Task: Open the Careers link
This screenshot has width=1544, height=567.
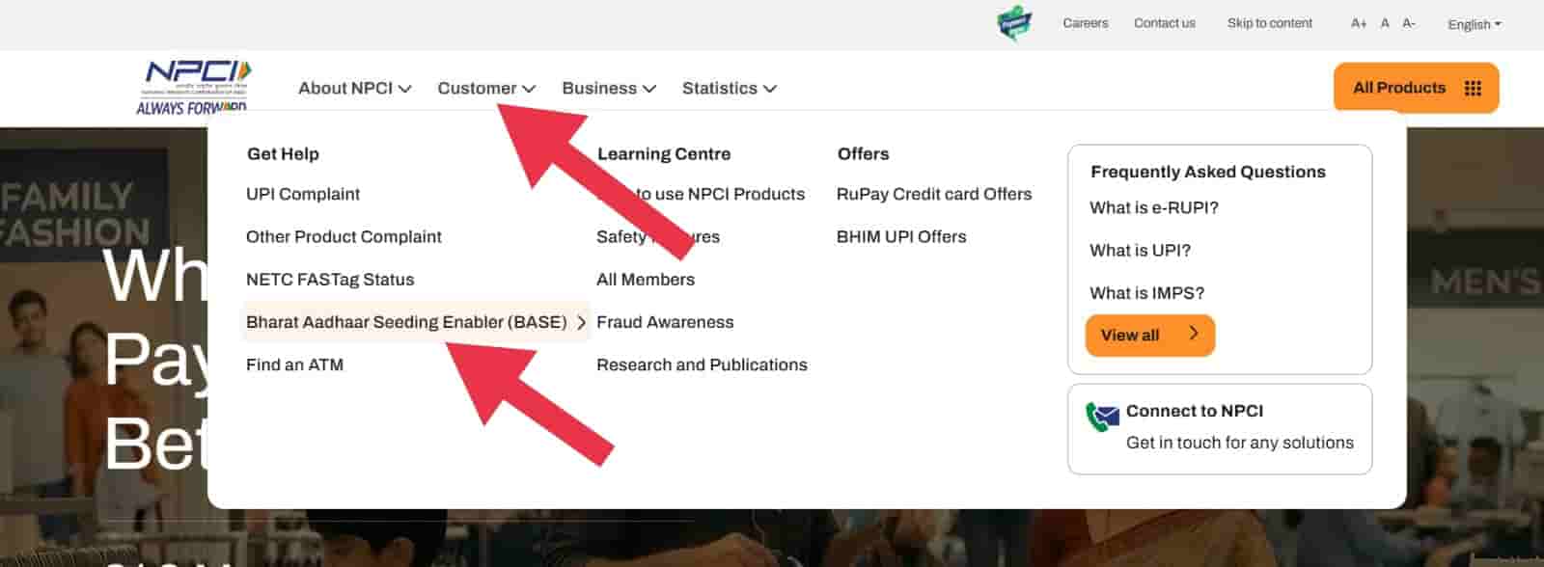Action: click(x=1086, y=23)
